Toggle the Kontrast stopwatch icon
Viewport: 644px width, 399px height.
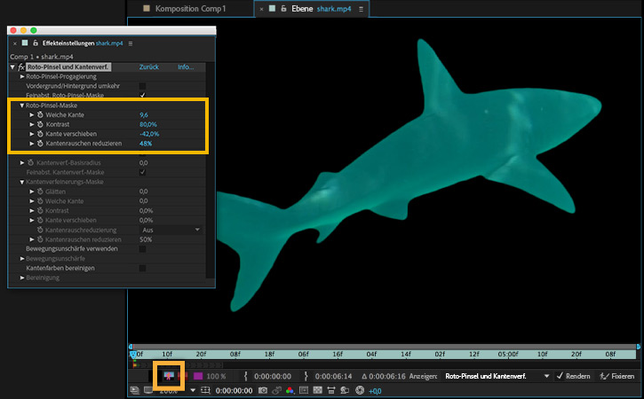coord(40,124)
